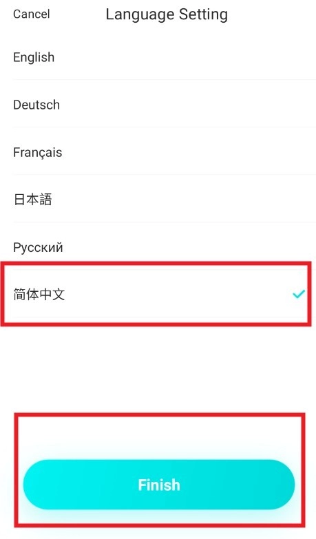Click the Language Setting title
The width and height of the screenshot is (316, 539).
pos(167,14)
